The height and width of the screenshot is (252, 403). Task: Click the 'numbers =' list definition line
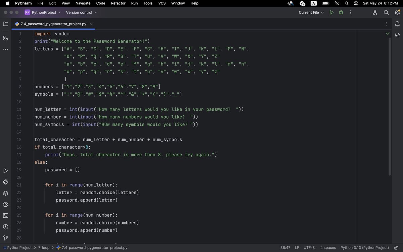click(x=97, y=87)
